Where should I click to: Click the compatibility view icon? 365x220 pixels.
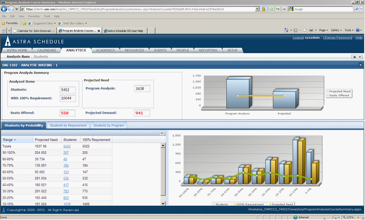pos(271,9)
